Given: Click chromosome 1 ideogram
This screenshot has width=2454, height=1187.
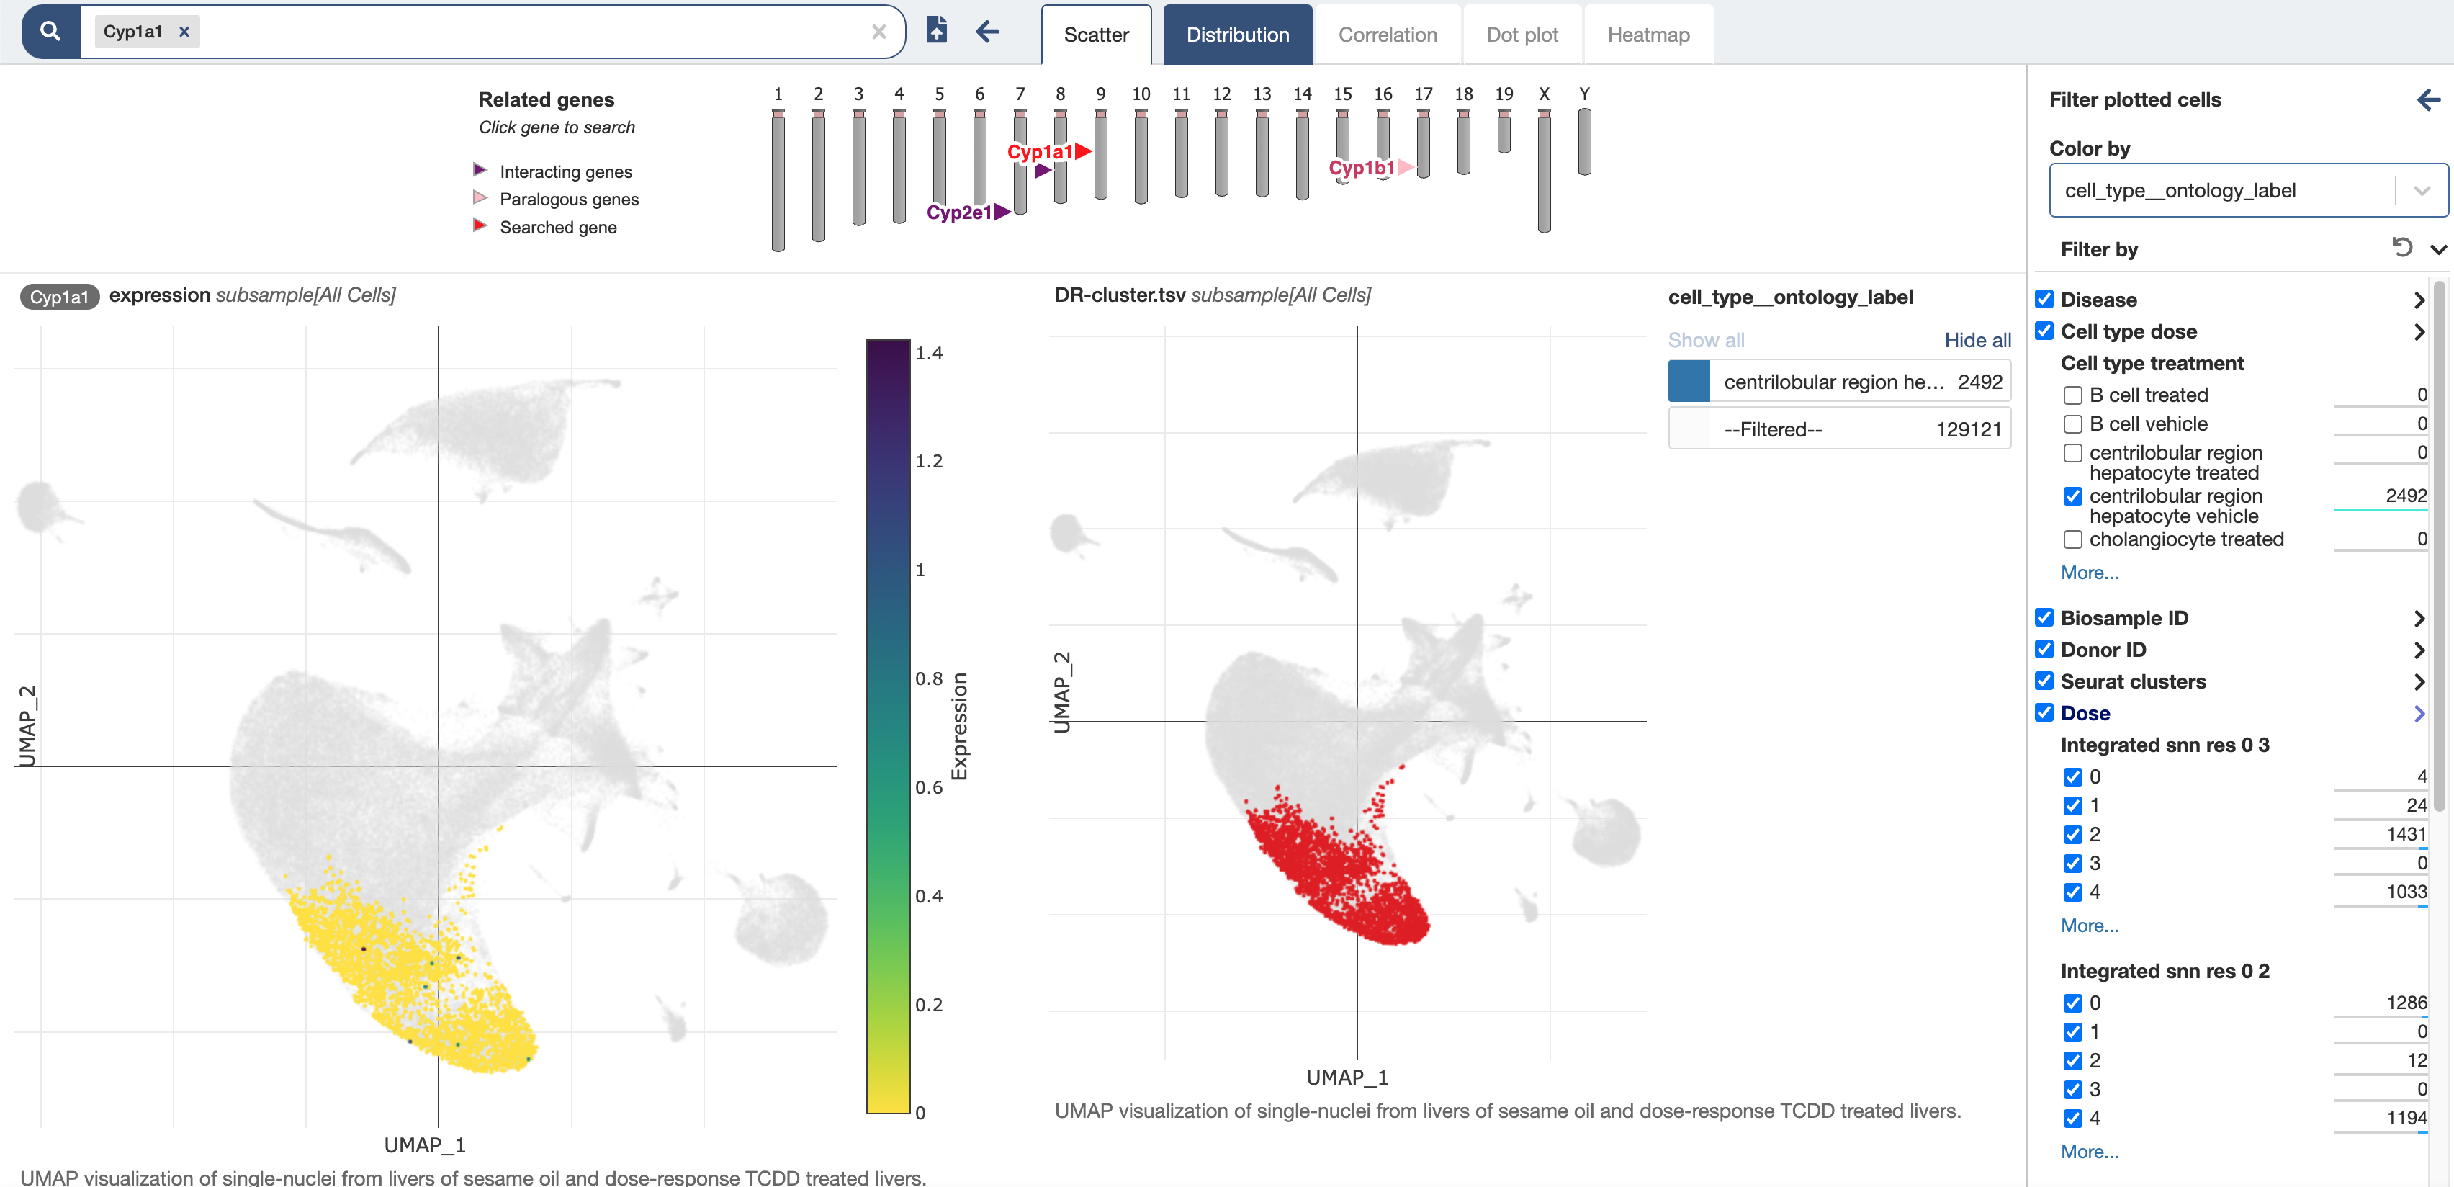Looking at the screenshot, I should click(x=778, y=179).
